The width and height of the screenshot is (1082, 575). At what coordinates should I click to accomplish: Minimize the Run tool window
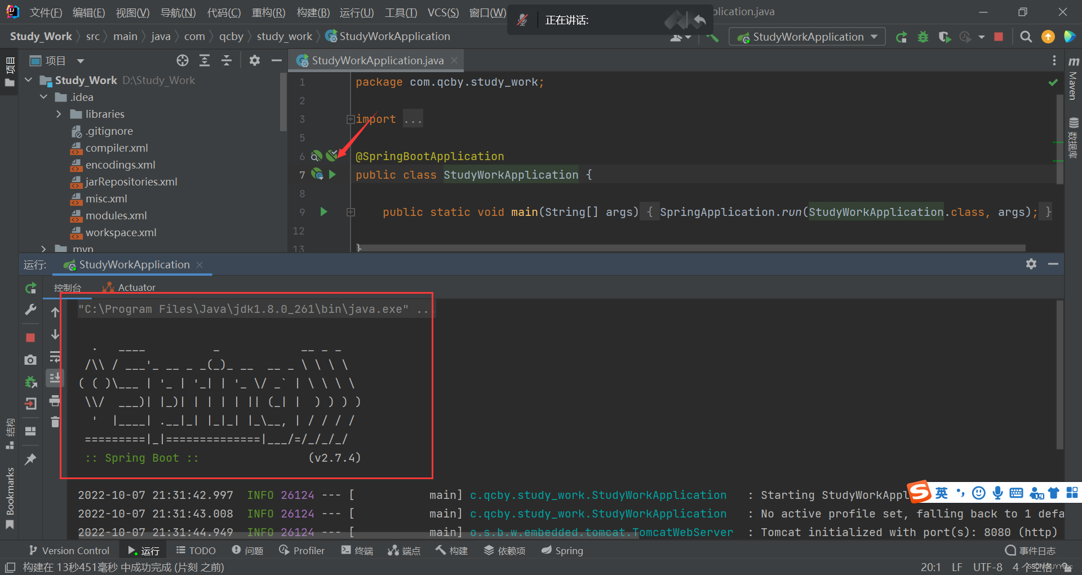[1053, 264]
